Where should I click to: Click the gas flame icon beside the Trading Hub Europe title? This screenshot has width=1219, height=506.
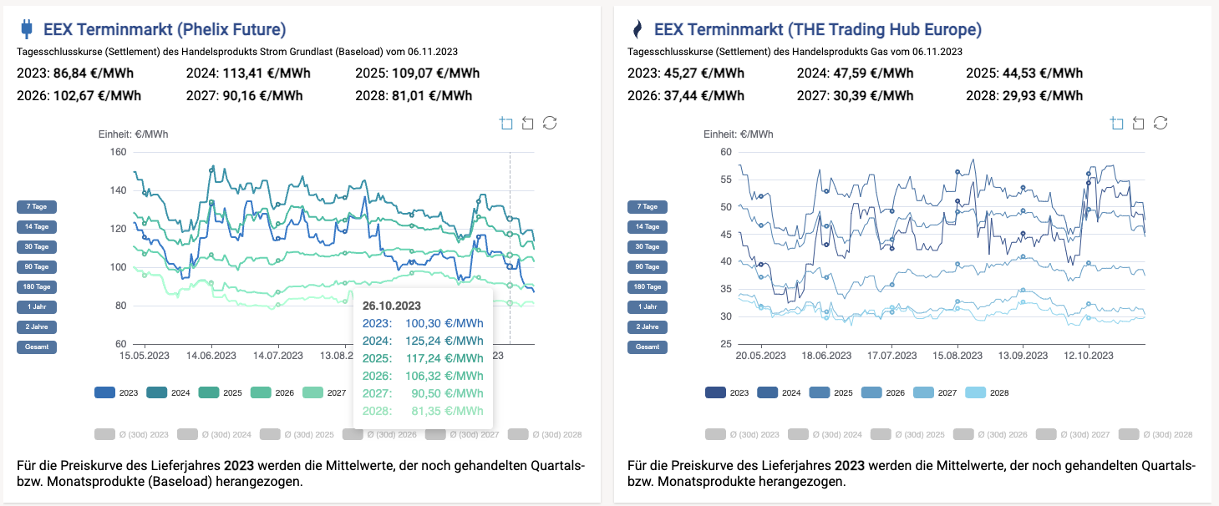click(637, 28)
